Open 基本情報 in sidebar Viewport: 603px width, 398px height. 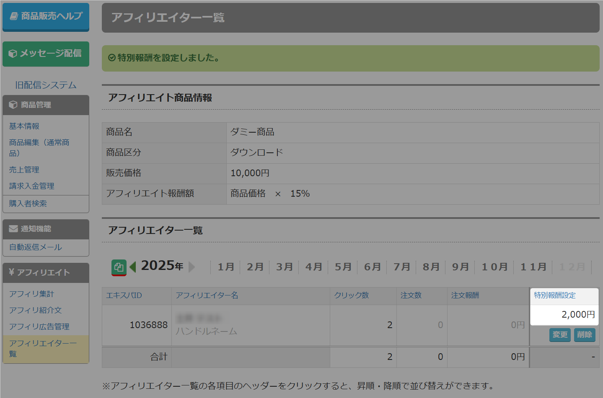[24, 126]
